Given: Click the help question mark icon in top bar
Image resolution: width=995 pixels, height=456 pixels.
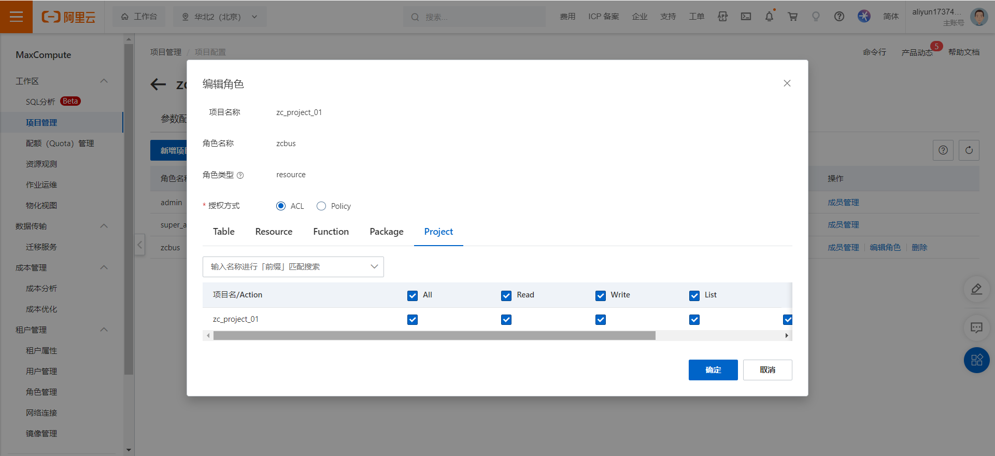Looking at the screenshot, I should click(x=839, y=17).
